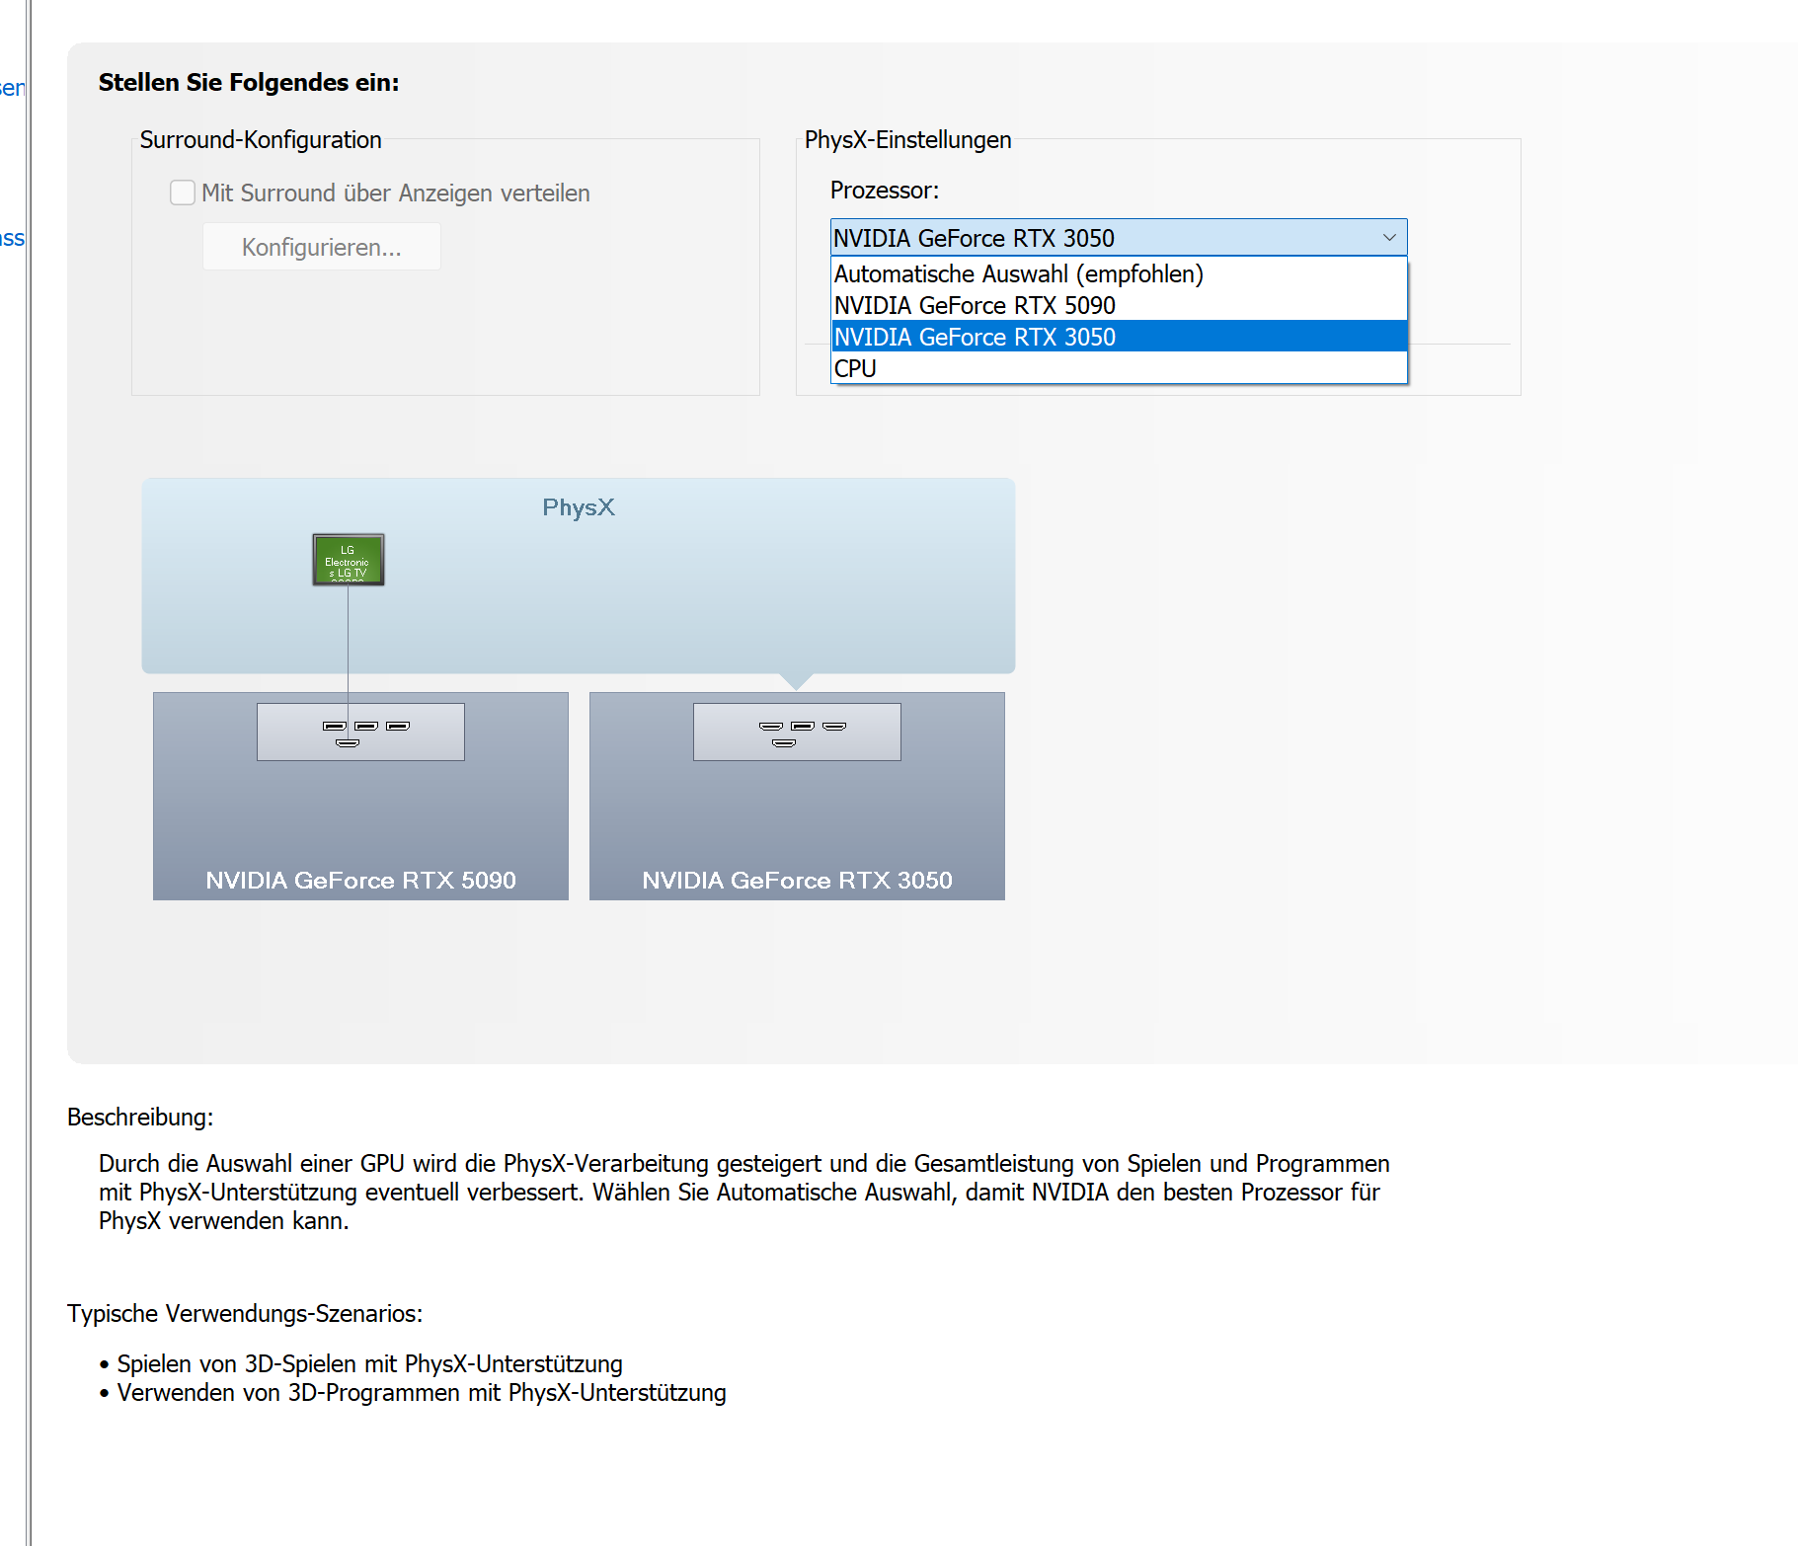
Task: Click Typische Verwendungs-Szenarios heading
Action: [x=245, y=1314]
